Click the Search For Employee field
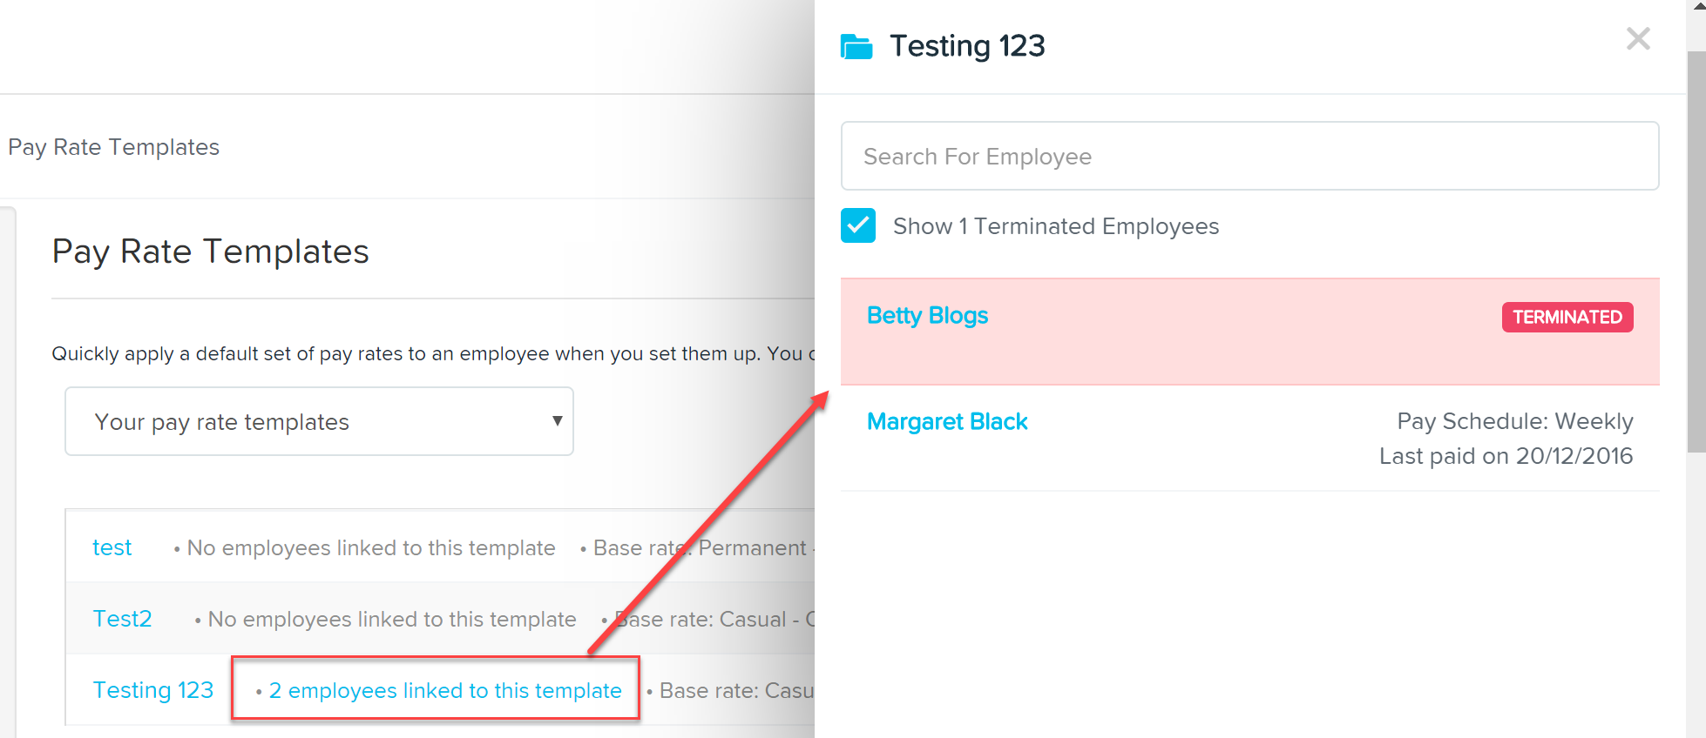The image size is (1706, 738). (1249, 156)
